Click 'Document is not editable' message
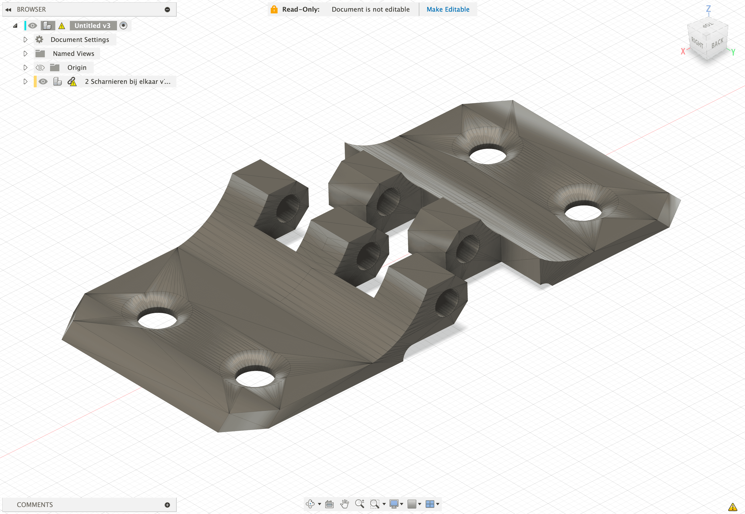The width and height of the screenshot is (745, 514). (370, 9)
